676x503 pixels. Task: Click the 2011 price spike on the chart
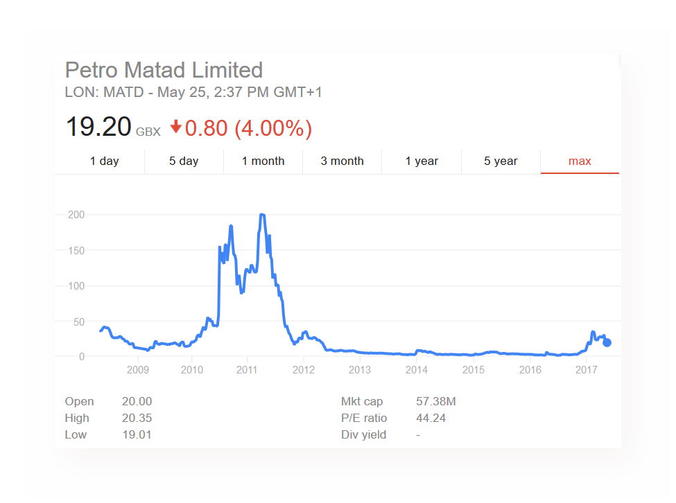[262, 215]
